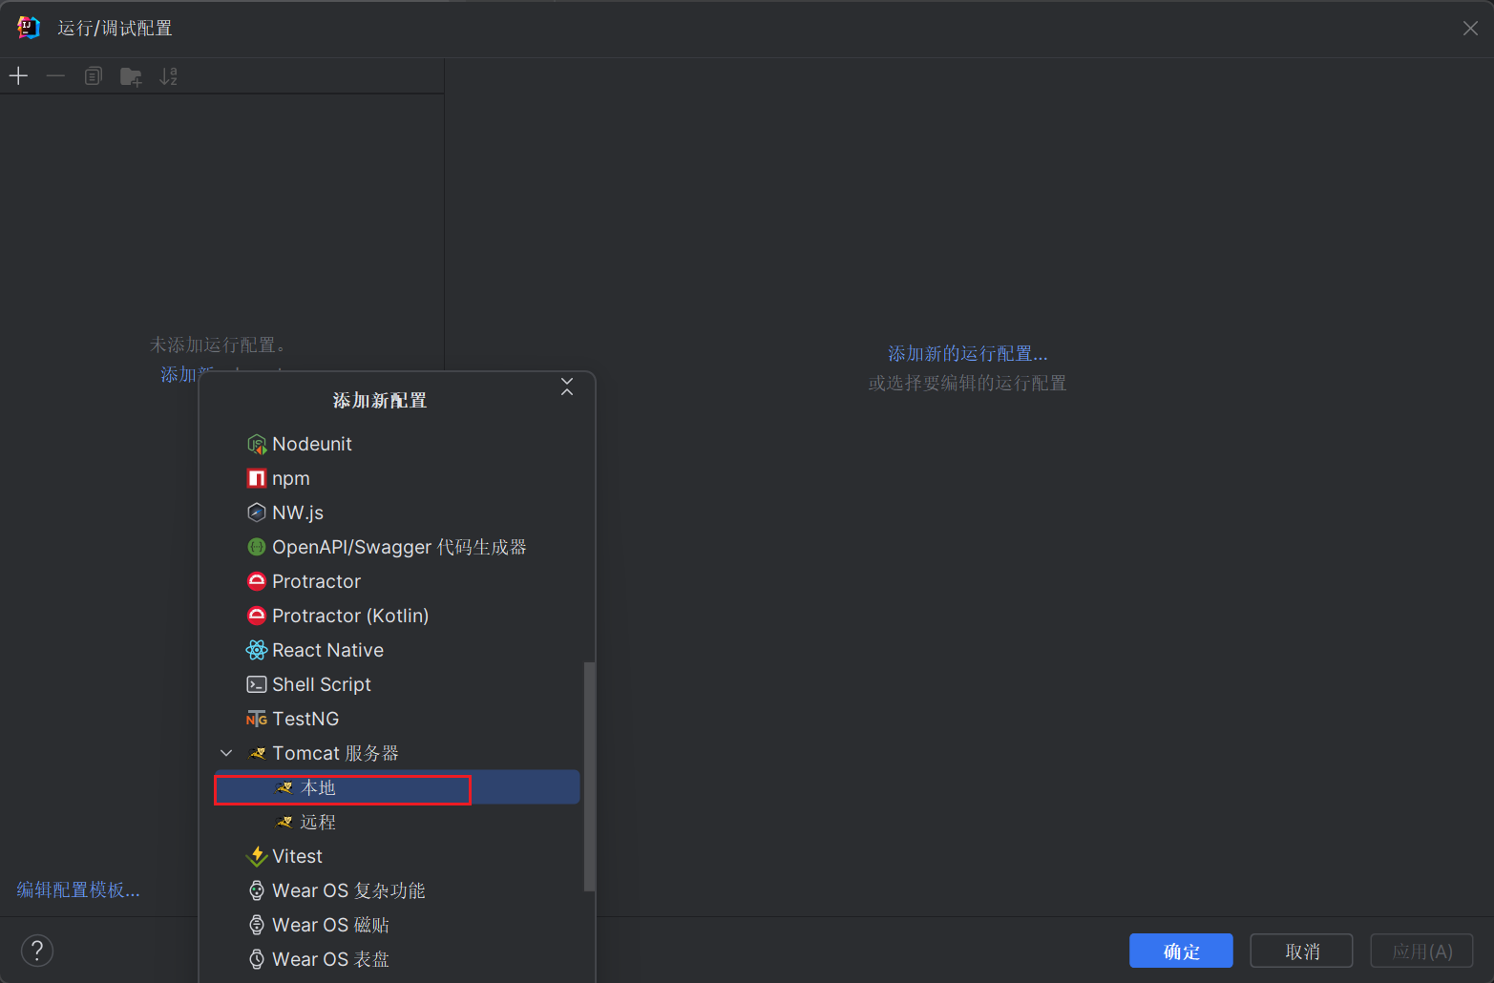Pick the TestNG configuration entry
1494x983 pixels.
tap(305, 720)
